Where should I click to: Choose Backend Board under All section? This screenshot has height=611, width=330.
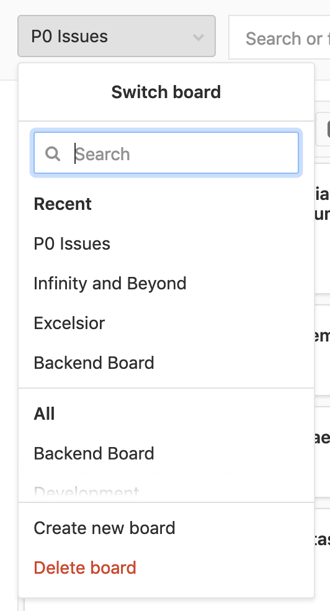[x=94, y=453]
